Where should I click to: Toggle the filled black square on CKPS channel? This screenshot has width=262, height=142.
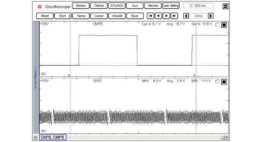224,82
